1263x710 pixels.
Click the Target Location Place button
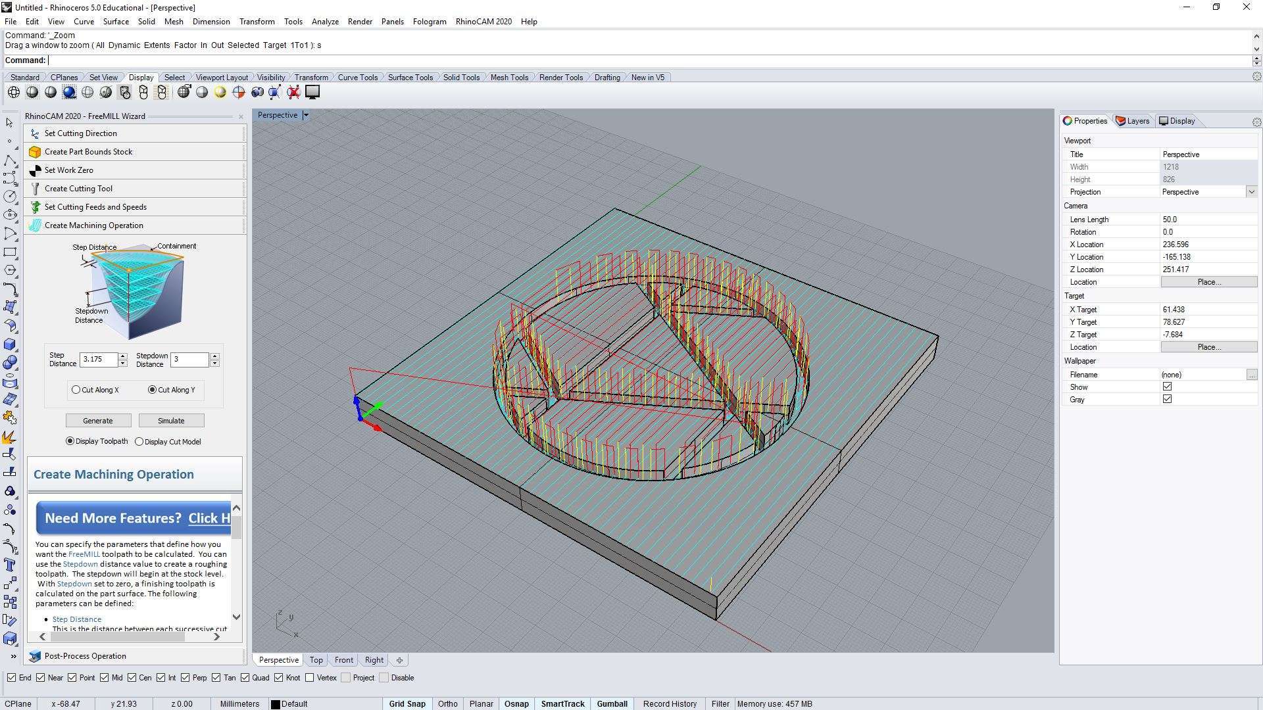[x=1209, y=347]
